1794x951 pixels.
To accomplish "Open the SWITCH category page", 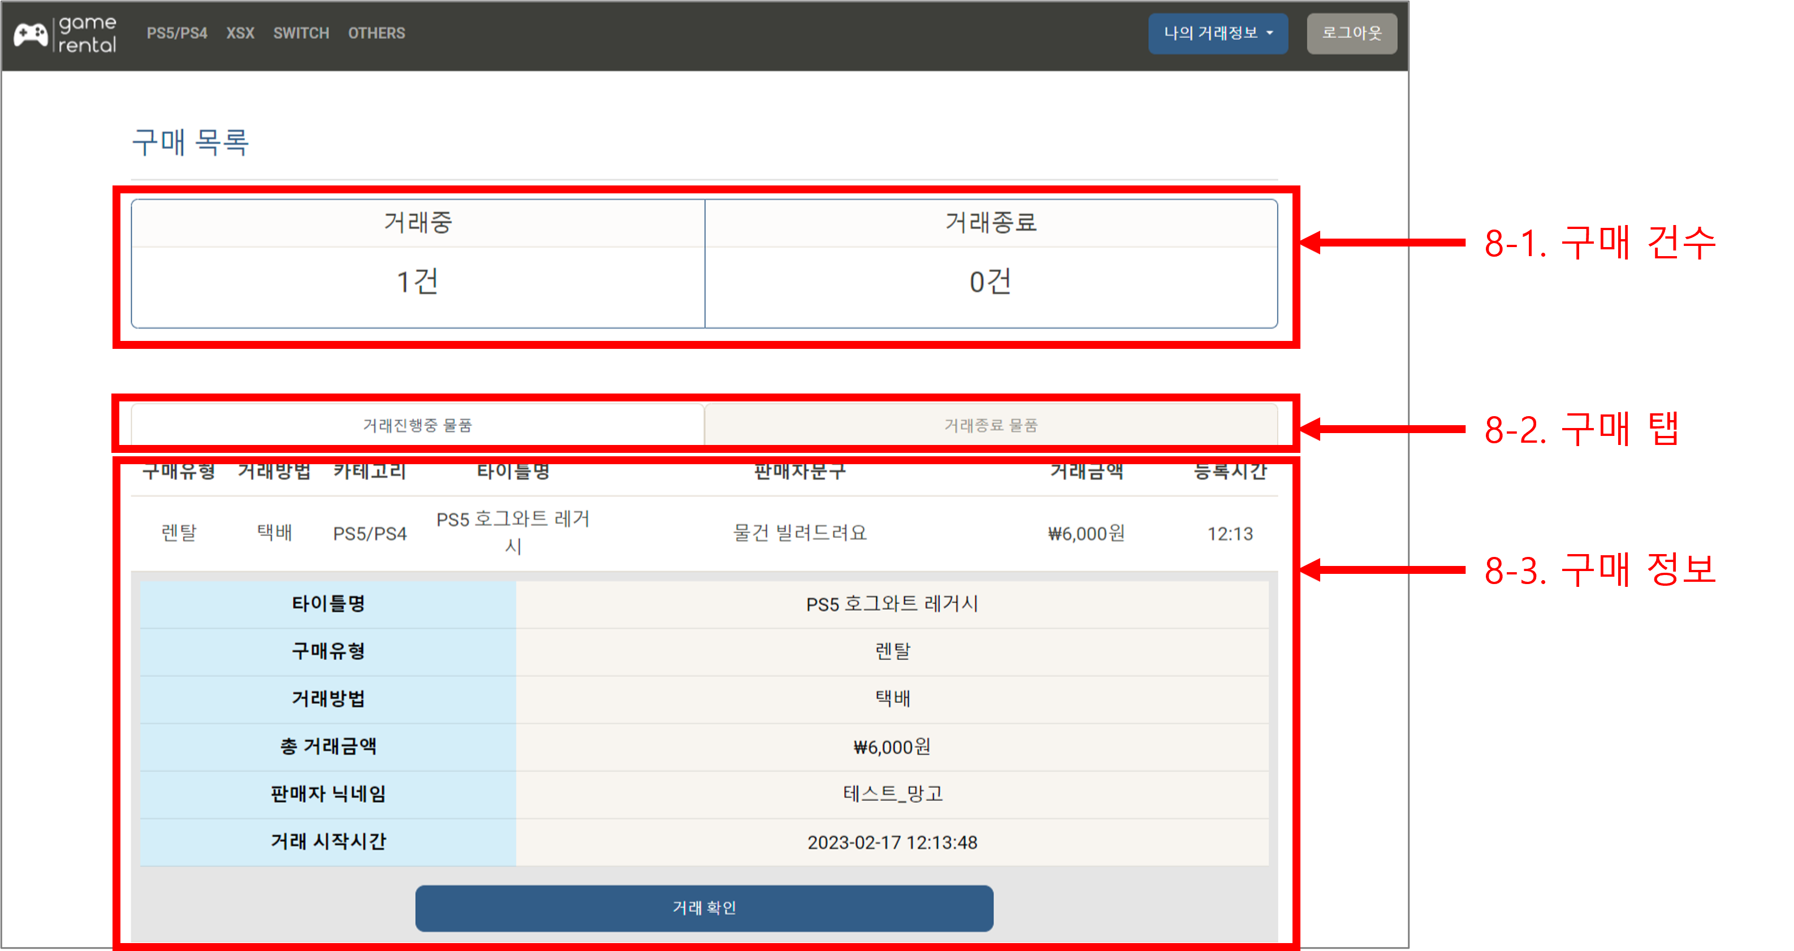I will [301, 33].
